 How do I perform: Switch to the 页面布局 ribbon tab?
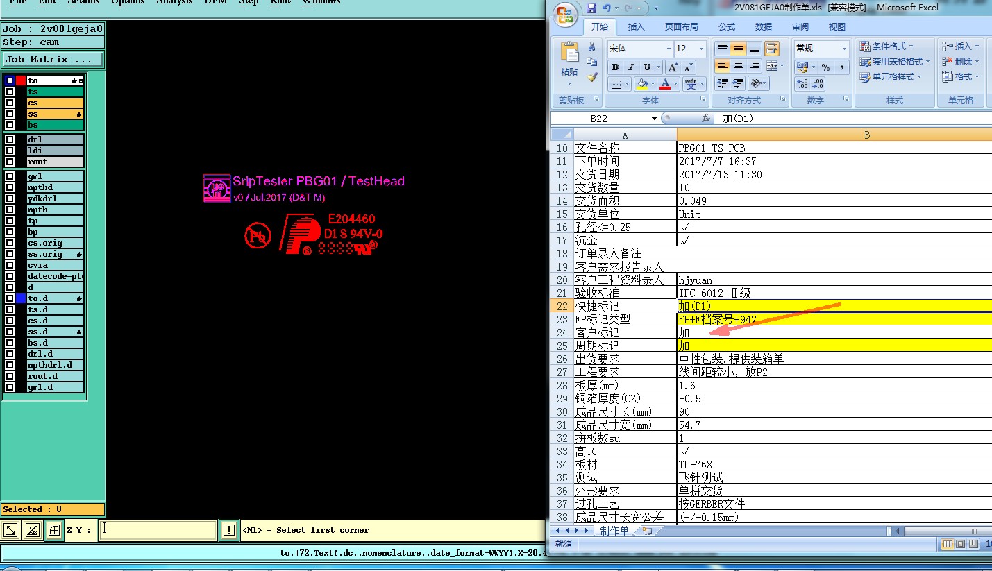(681, 27)
